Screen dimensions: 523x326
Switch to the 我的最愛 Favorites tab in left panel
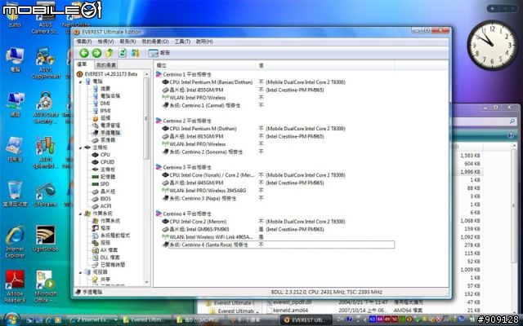coord(106,65)
